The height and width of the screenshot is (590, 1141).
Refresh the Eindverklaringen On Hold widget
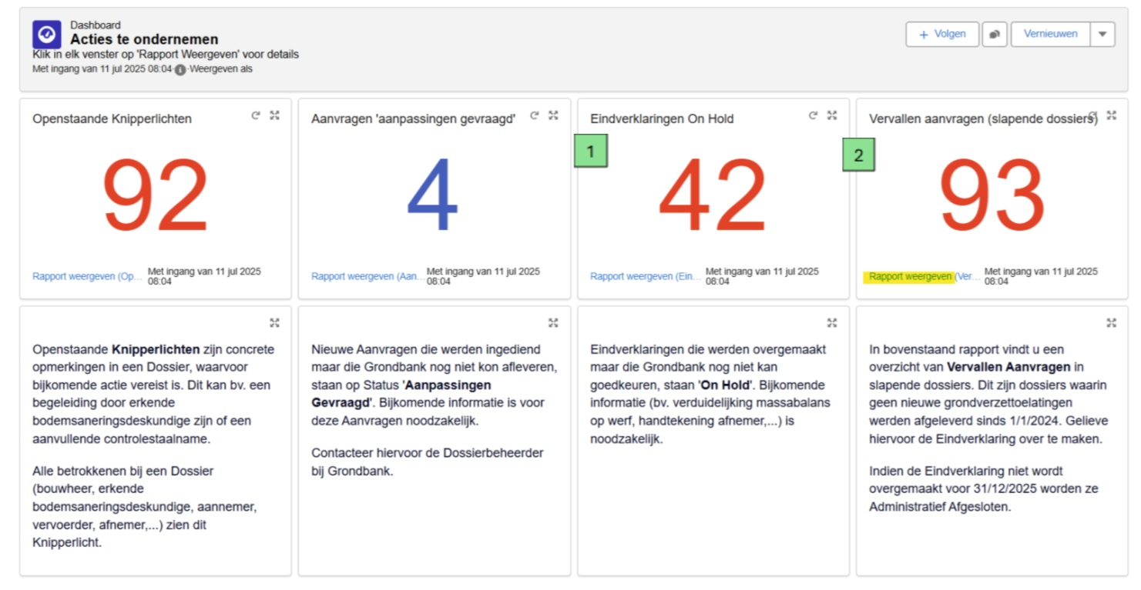tap(813, 115)
